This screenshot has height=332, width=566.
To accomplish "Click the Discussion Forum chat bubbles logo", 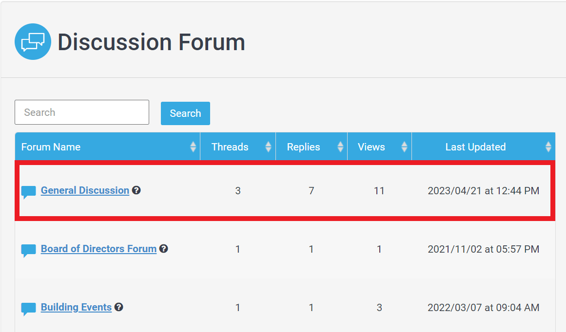I will pos(33,42).
